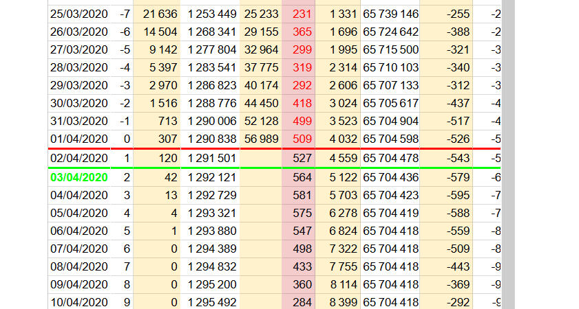
Task: Click the cell with value -255
Action: tap(446, 14)
